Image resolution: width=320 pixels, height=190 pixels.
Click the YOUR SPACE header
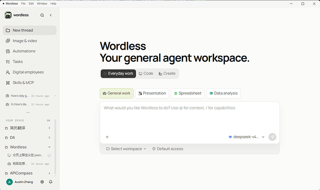pyautogui.click(x=15, y=120)
